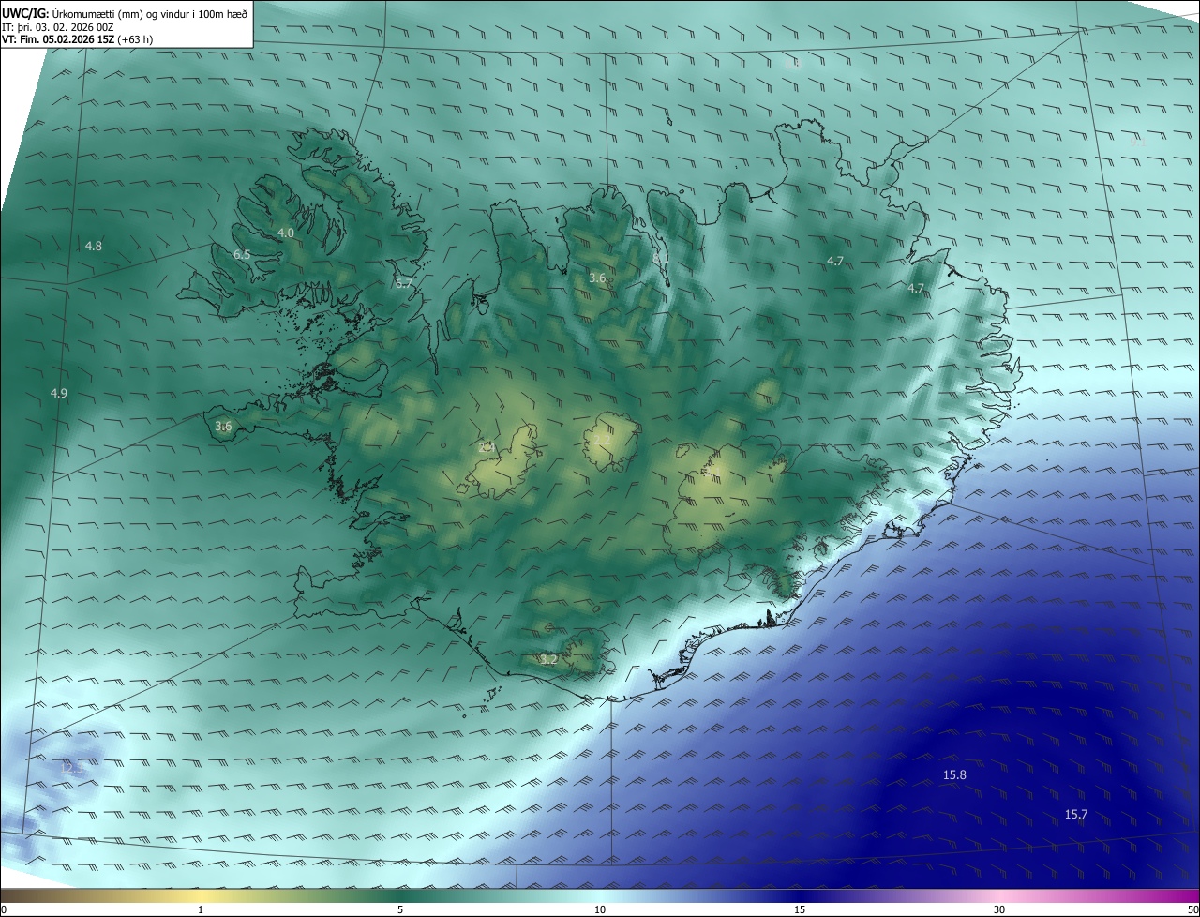Screen dimensions: 1200x917
Task: Select the 4.0 value in the Westfjords
Action: coord(286,233)
